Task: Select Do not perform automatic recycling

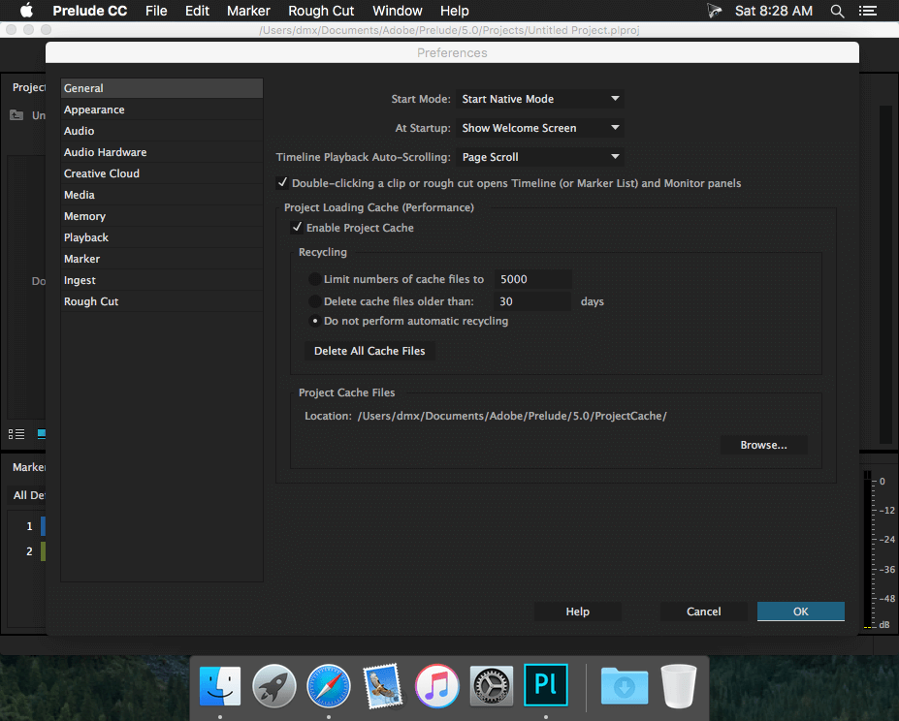Action: click(x=315, y=321)
